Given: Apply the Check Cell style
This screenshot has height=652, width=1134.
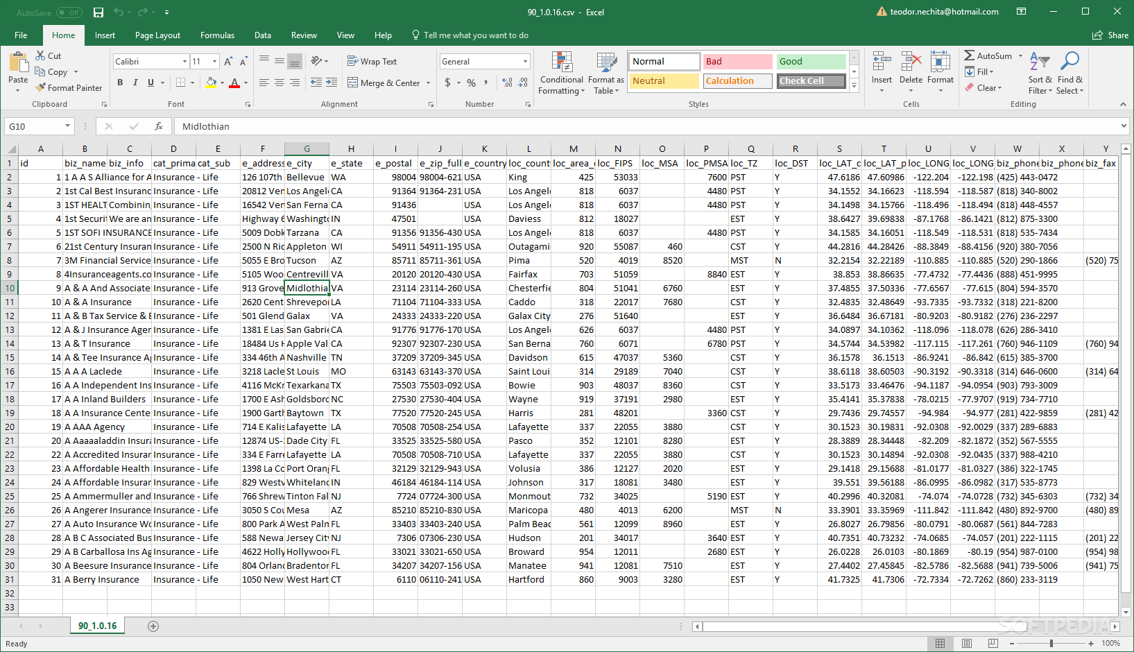Looking at the screenshot, I should pyautogui.click(x=811, y=80).
